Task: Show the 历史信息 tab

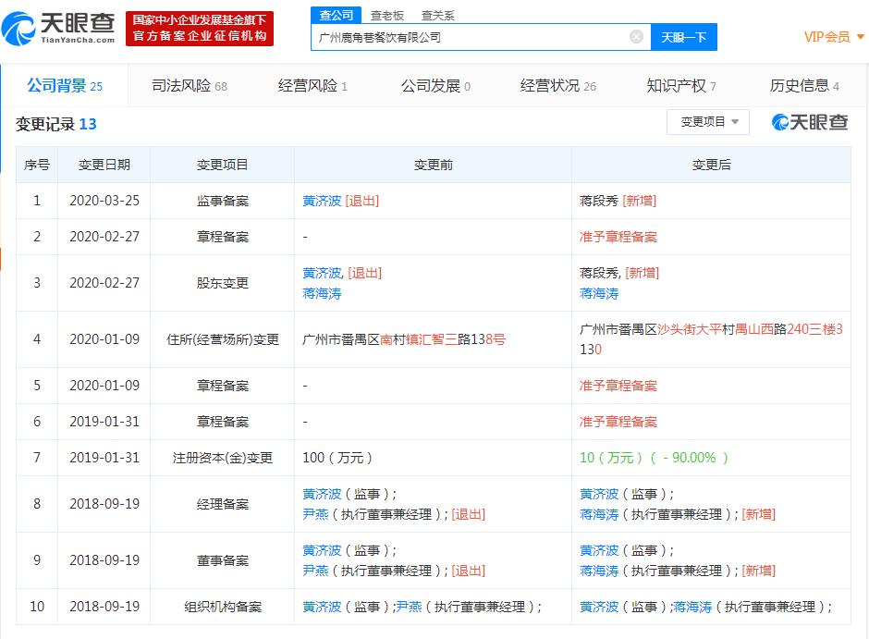Action: pos(804,86)
